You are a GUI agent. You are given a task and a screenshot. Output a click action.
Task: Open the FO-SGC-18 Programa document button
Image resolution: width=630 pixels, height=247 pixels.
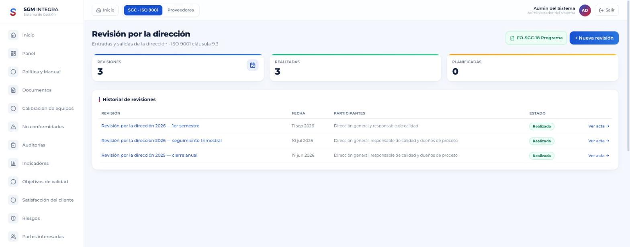tap(536, 38)
